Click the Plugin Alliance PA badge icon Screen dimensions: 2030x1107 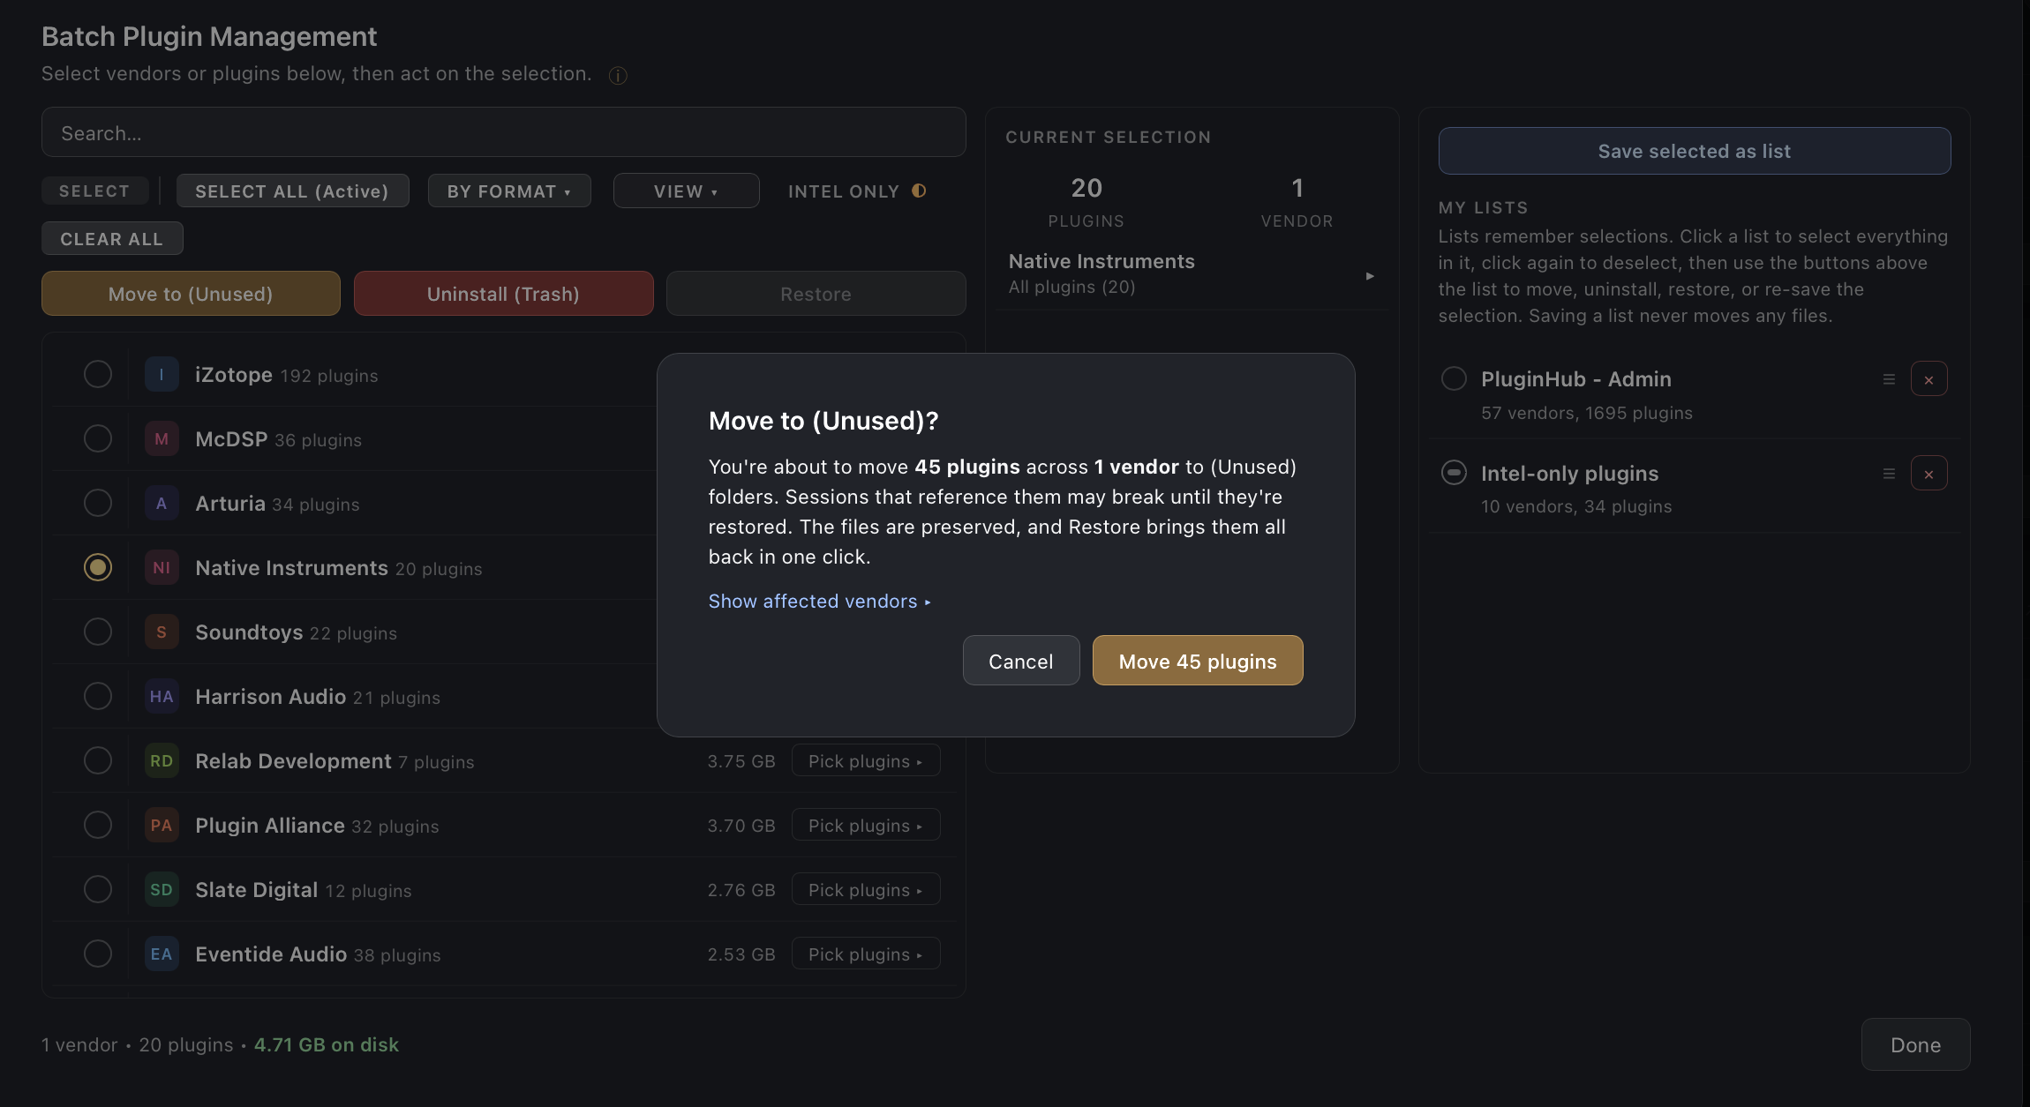[x=162, y=826]
